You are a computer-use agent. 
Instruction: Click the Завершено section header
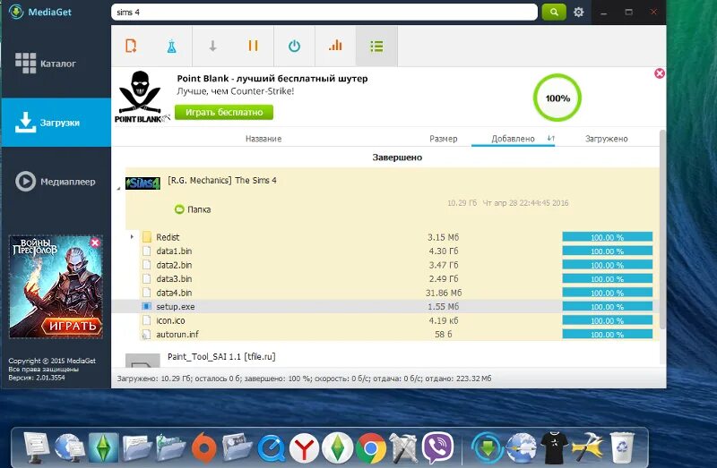[397, 157]
